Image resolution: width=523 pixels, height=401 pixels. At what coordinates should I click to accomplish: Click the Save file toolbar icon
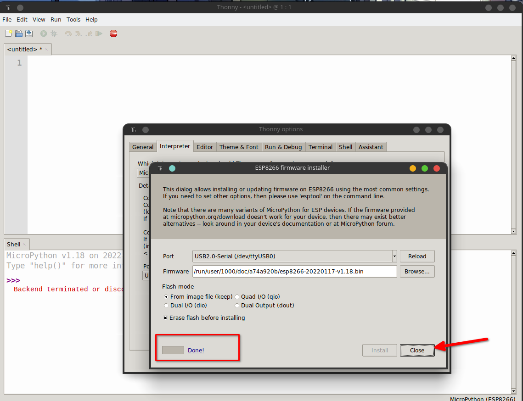coord(29,33)
